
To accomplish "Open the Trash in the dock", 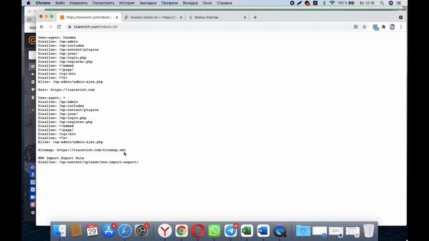I will click(x=369, y=231).
